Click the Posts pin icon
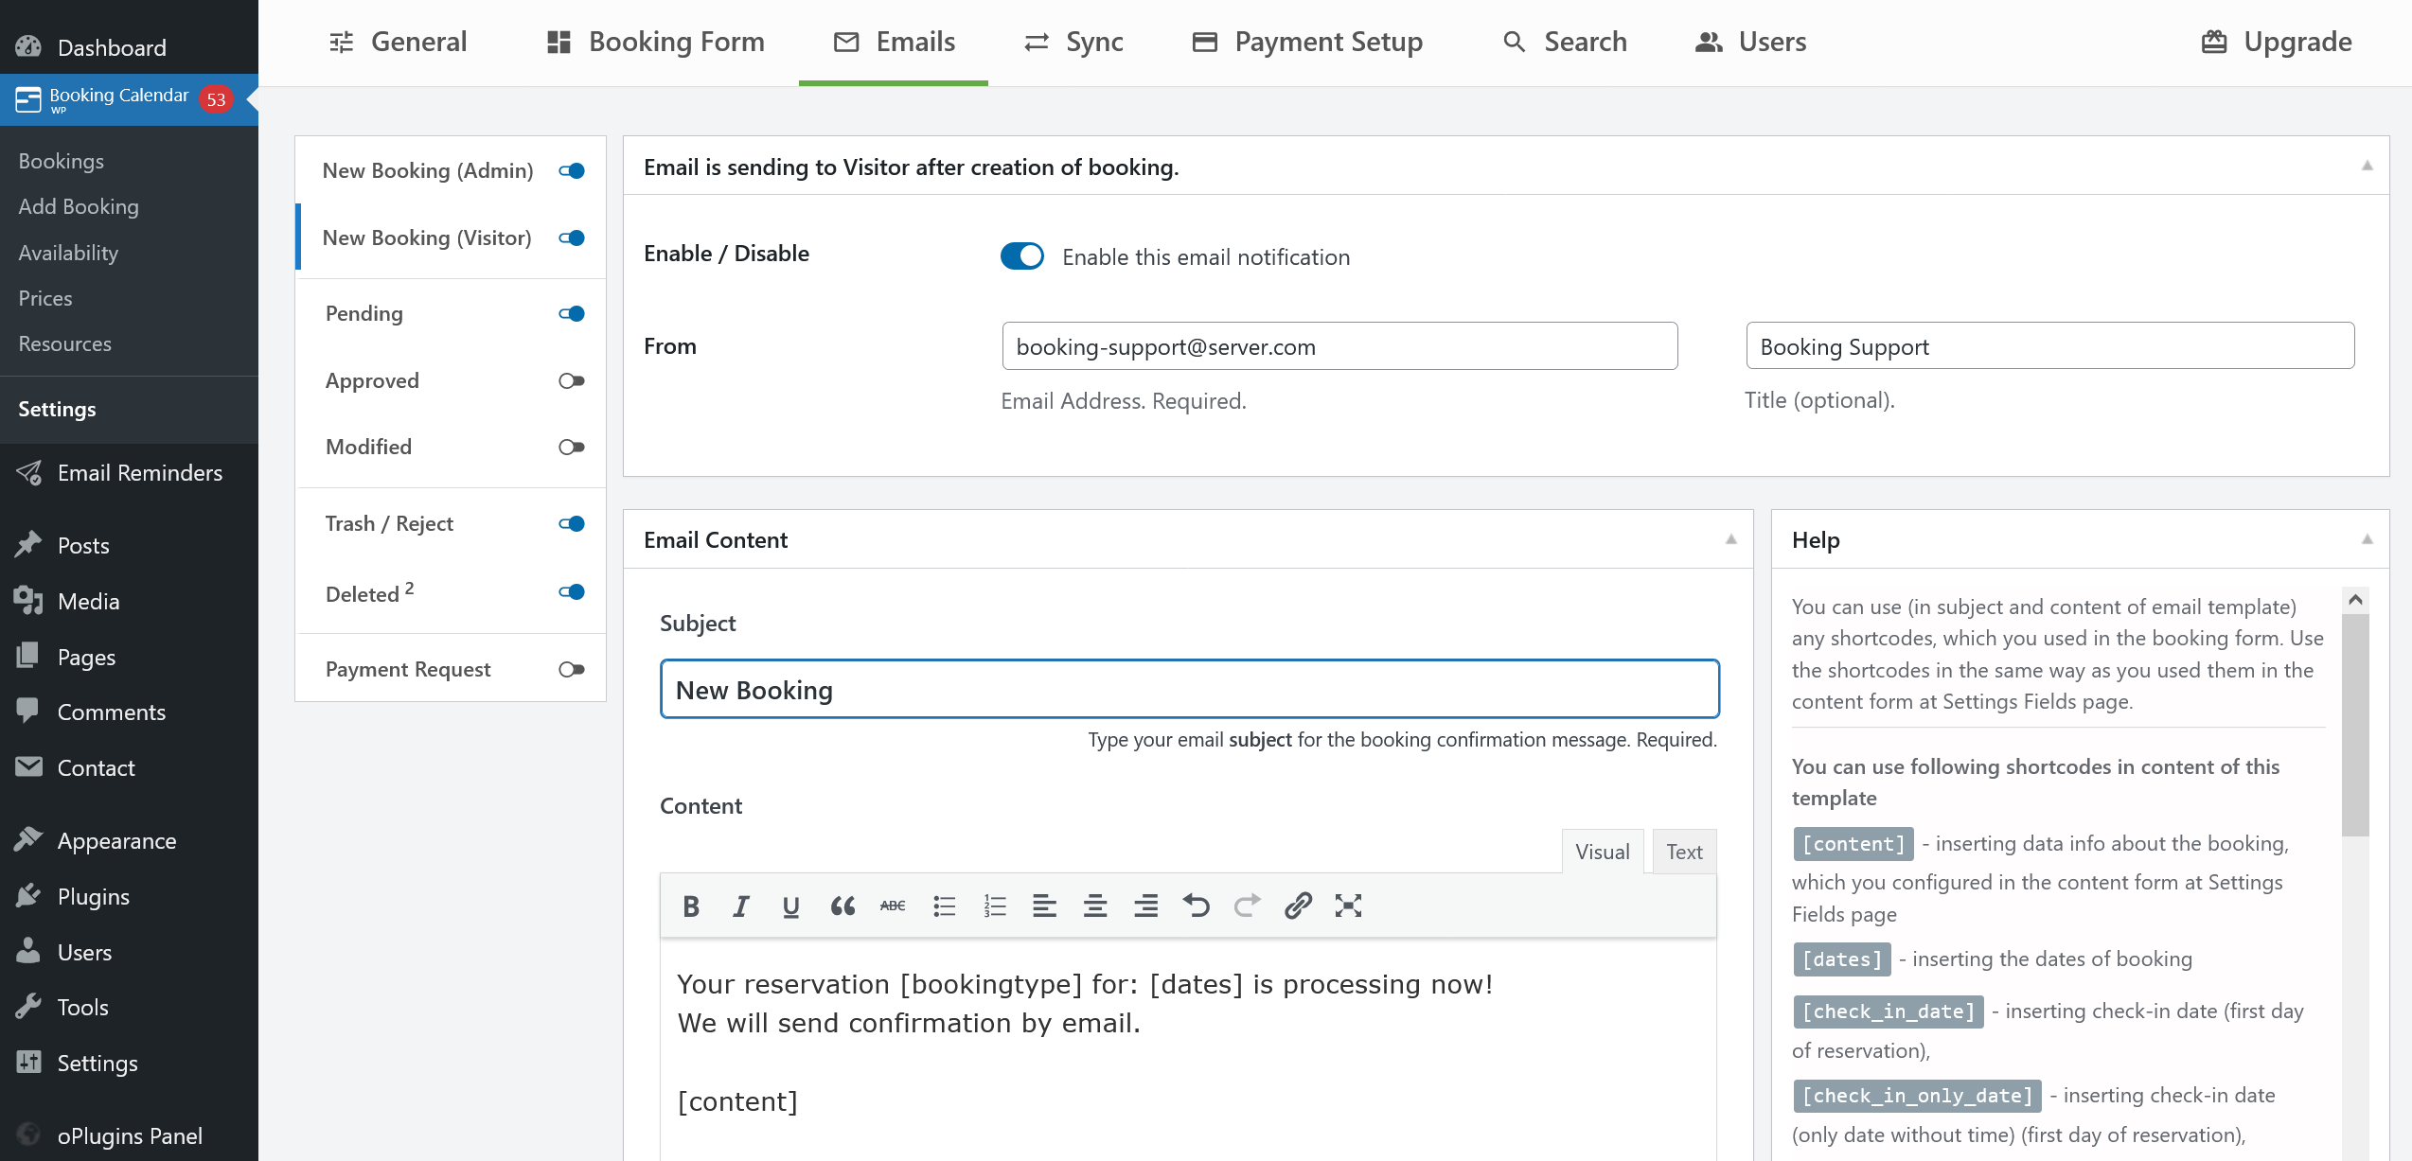The height and width of the screenshot is (1161, 2412). pyautogui.click(x=28, y=544)
